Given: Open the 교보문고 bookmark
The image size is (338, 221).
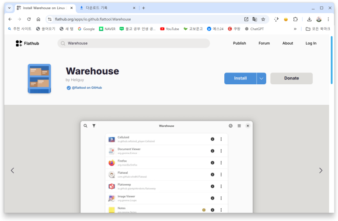Looking at the screenshot, I should 193,29.
